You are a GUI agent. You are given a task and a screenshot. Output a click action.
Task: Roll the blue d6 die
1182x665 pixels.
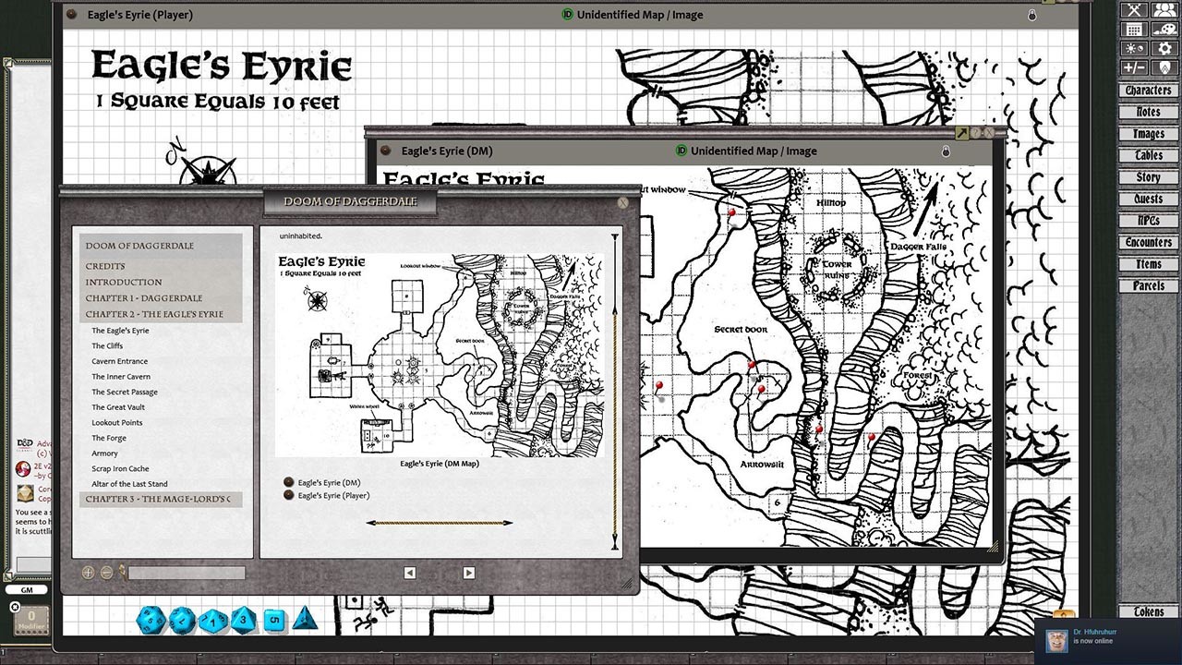pos(273,622)
